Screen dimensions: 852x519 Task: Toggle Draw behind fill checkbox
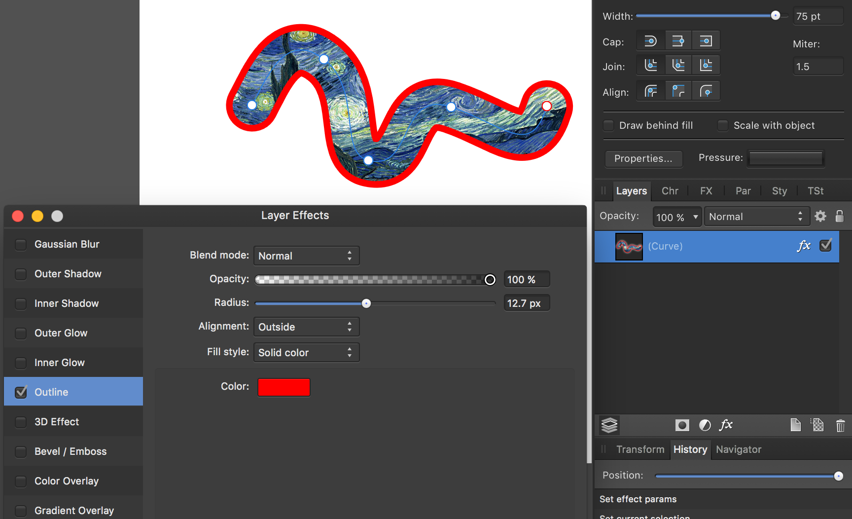tap(609, 125)
